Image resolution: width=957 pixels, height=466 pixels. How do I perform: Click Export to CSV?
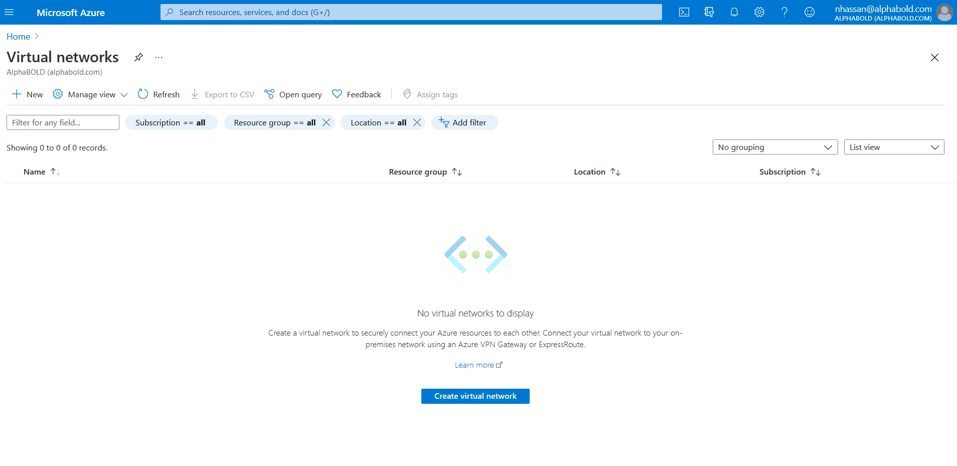click(x=222, y=94)
